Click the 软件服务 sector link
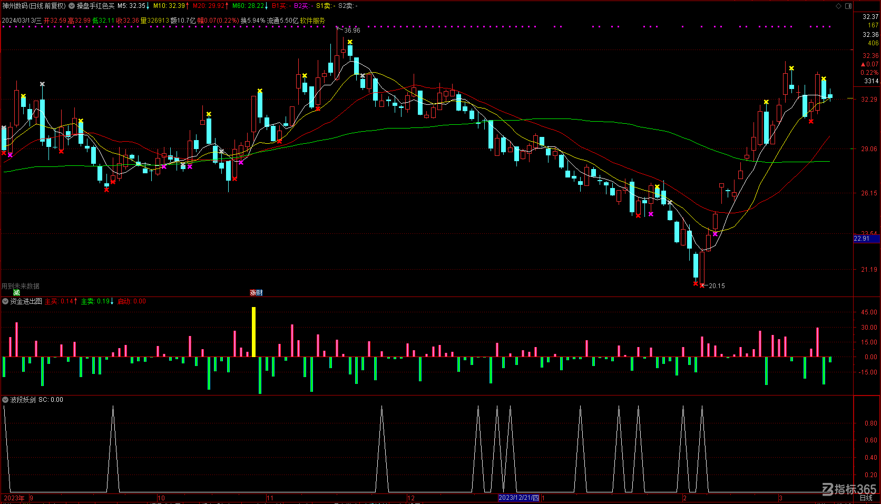Image resolution: width=881 pixels, height=504 pixels. [312, 21]
